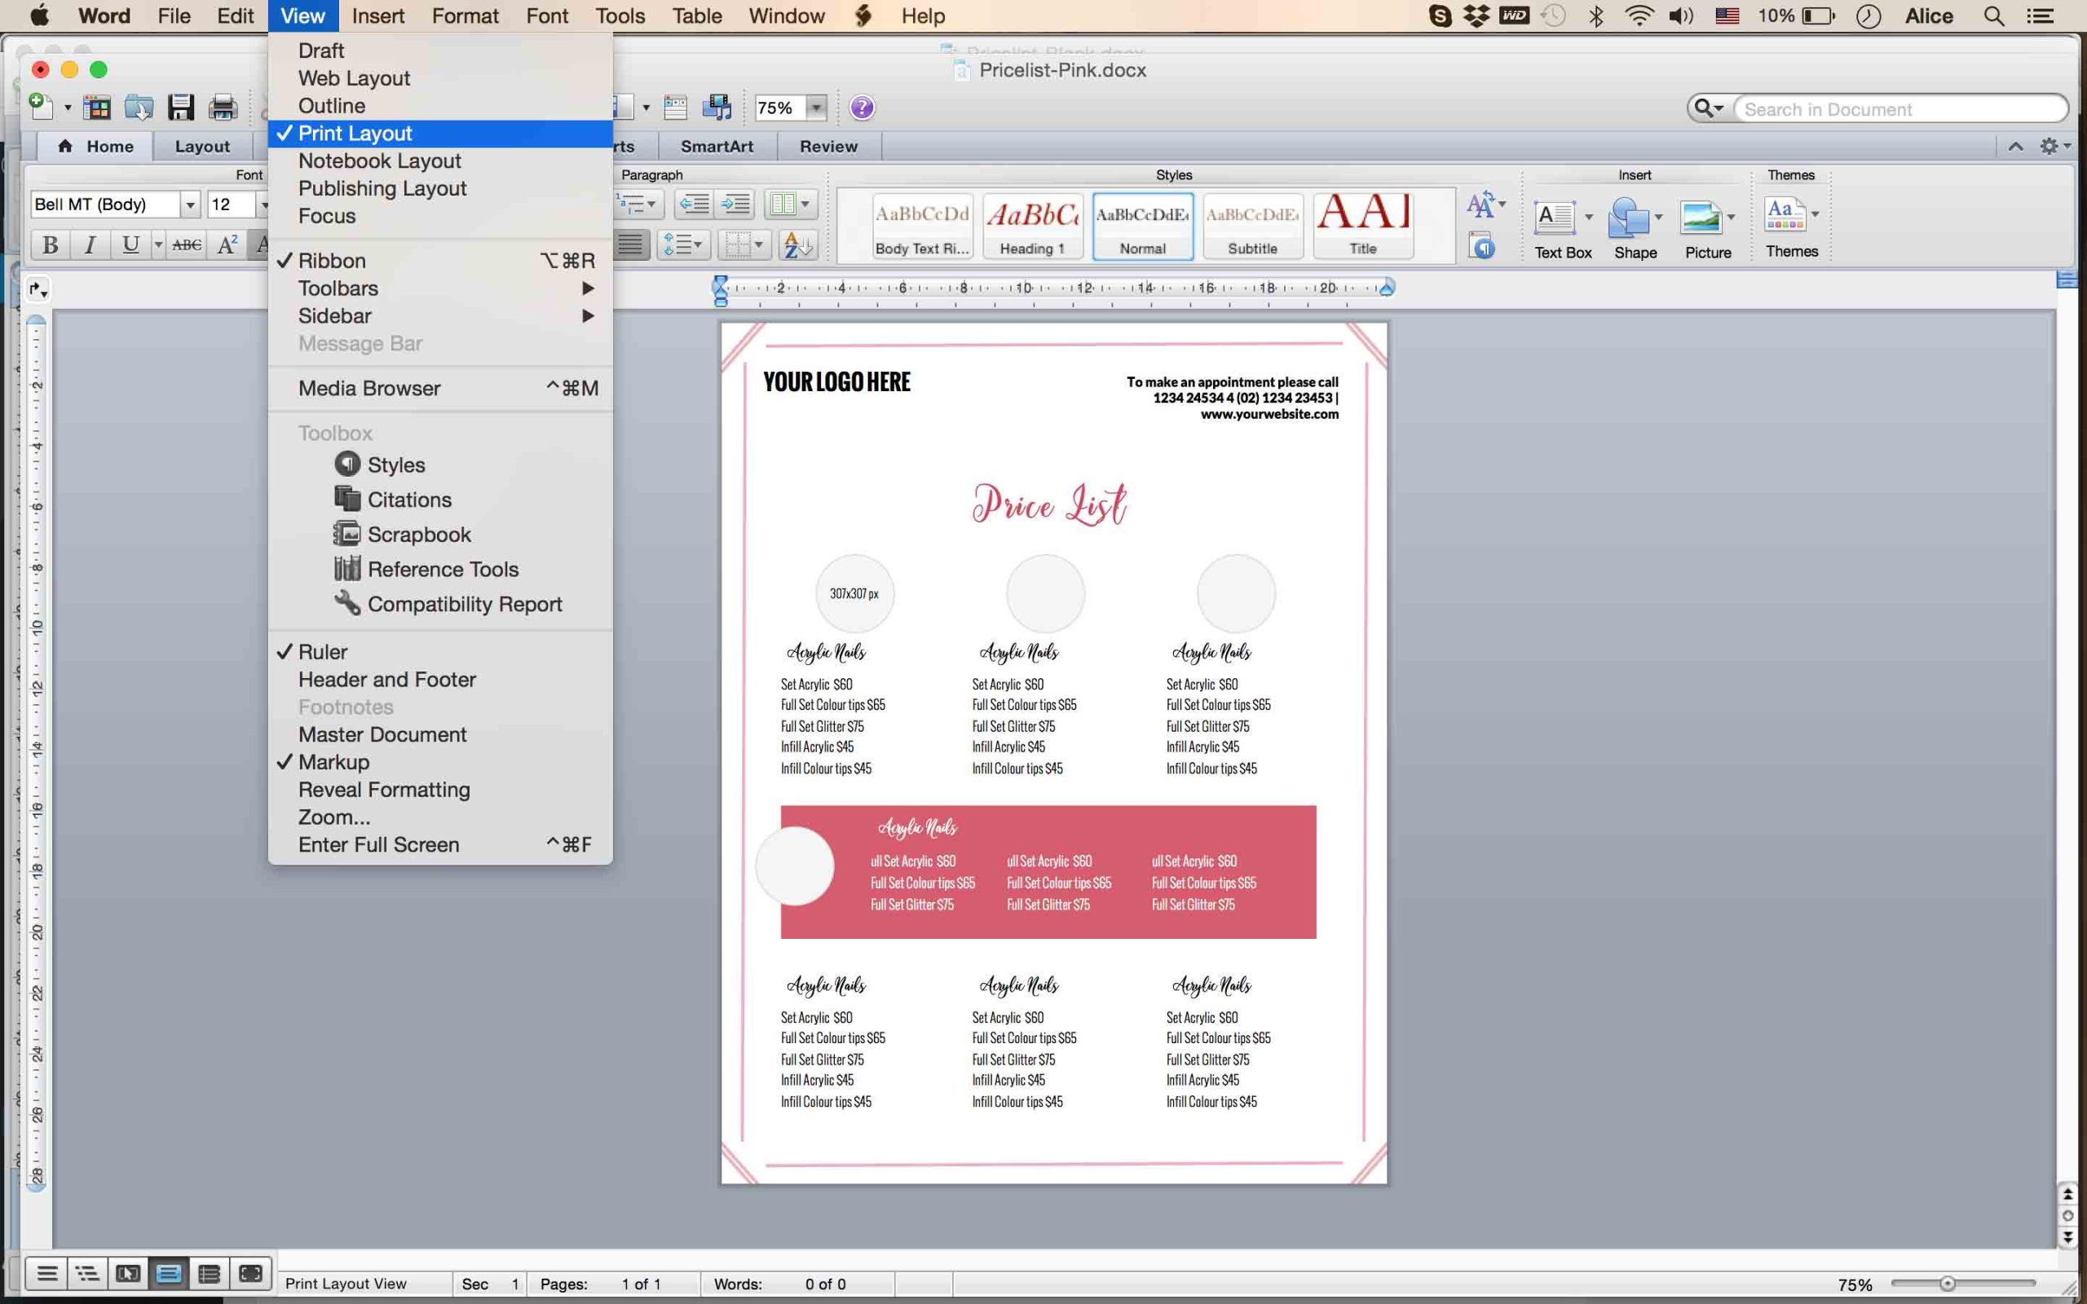Click the zoom slider in status bar

(1947, 1284)
